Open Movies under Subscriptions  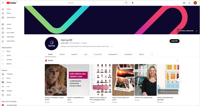click(x=9, y=64)
